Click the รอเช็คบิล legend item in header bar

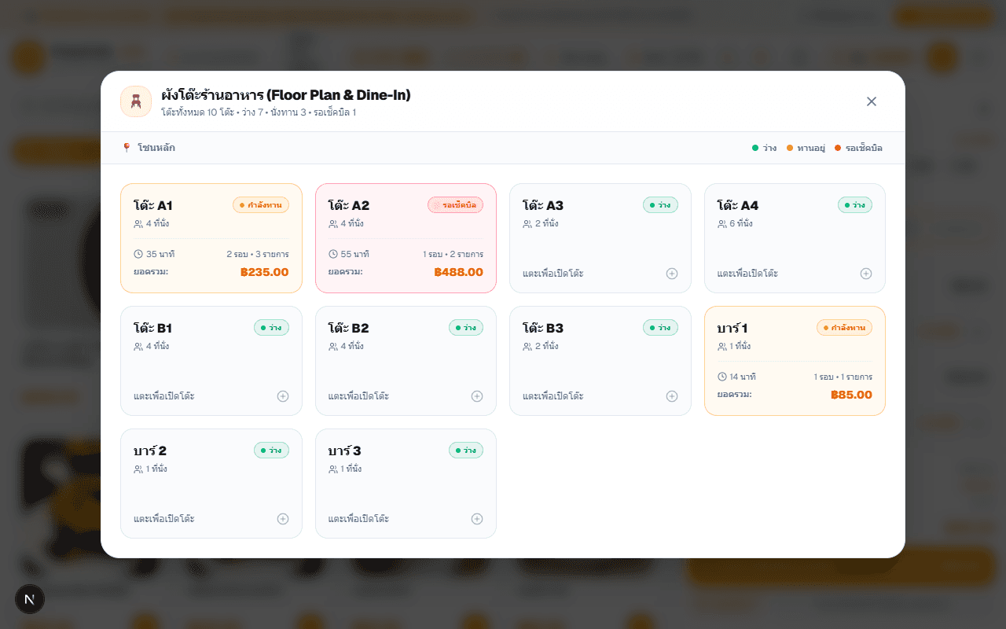click(x=858, y=148)
